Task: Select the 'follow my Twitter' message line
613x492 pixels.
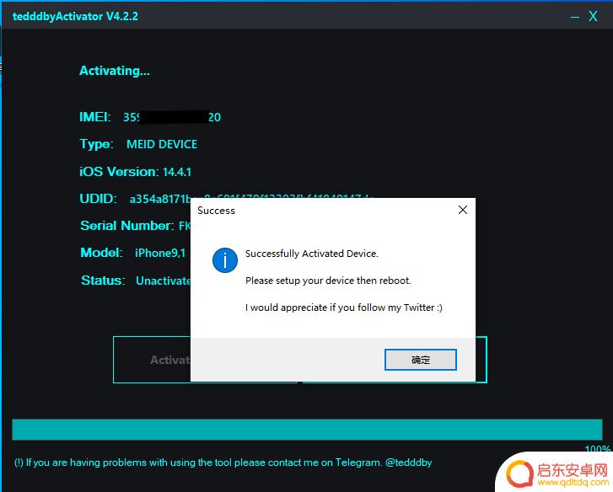Action: point(344,307)
